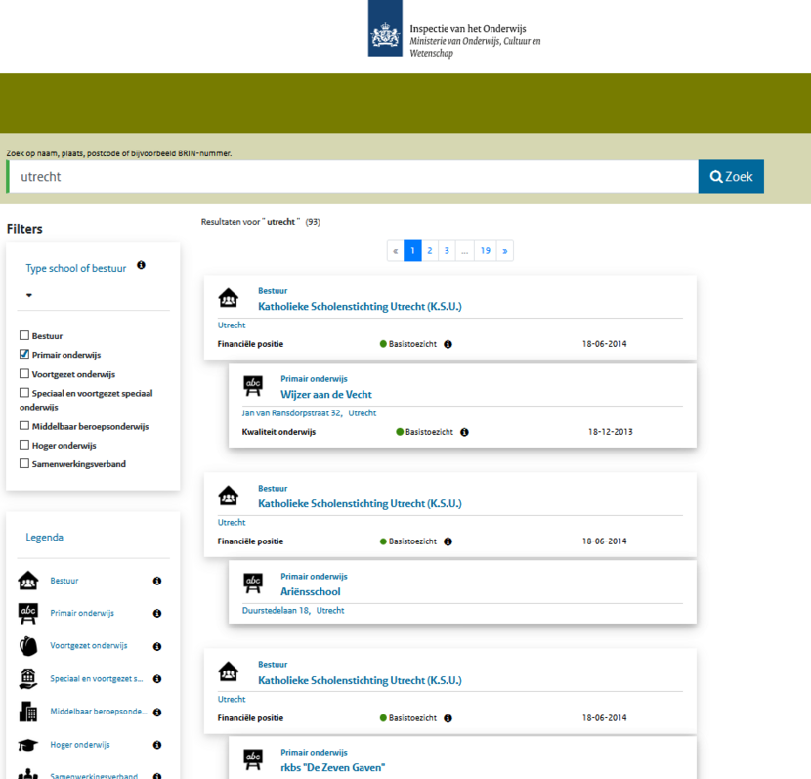Jump to results page 19
The image size is (811, 779).
(x=486, y=251)
